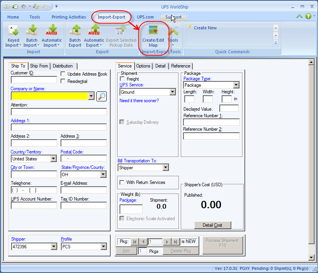Viewport: 318px width, 273px height.
Task: Expand the UPS Service dropdown
Action: coord(173,92)
